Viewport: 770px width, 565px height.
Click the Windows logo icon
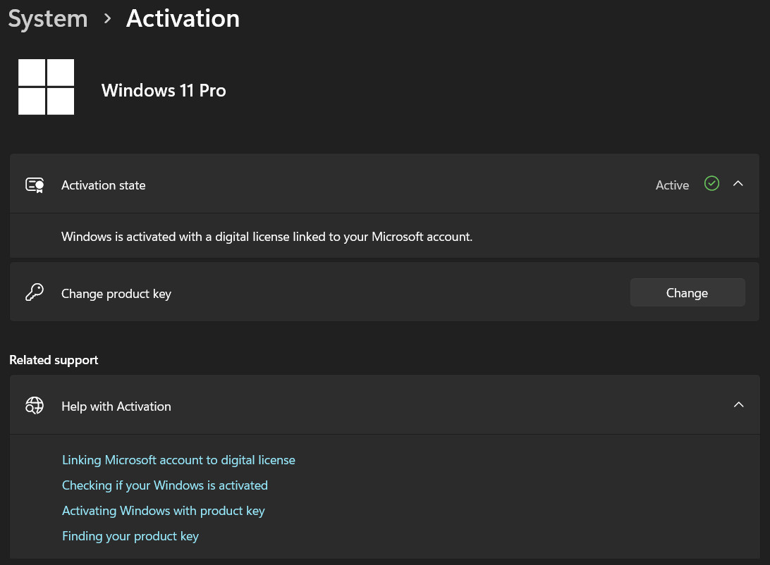point(46,87)
